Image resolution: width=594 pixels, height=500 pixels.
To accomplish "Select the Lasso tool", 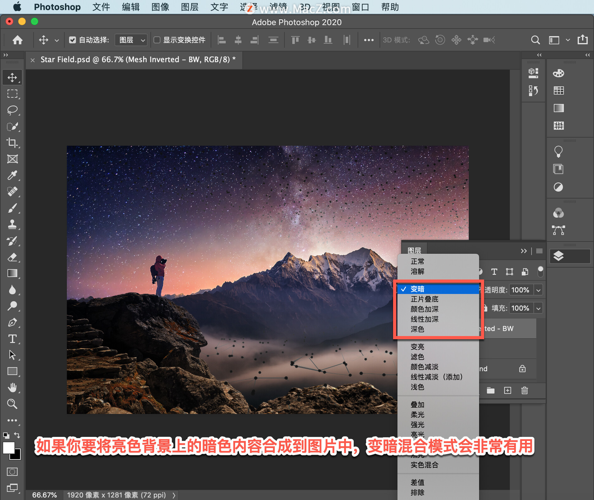I will click(x=12, y=110).
